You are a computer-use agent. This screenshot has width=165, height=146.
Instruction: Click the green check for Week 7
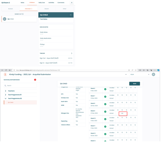105,97
